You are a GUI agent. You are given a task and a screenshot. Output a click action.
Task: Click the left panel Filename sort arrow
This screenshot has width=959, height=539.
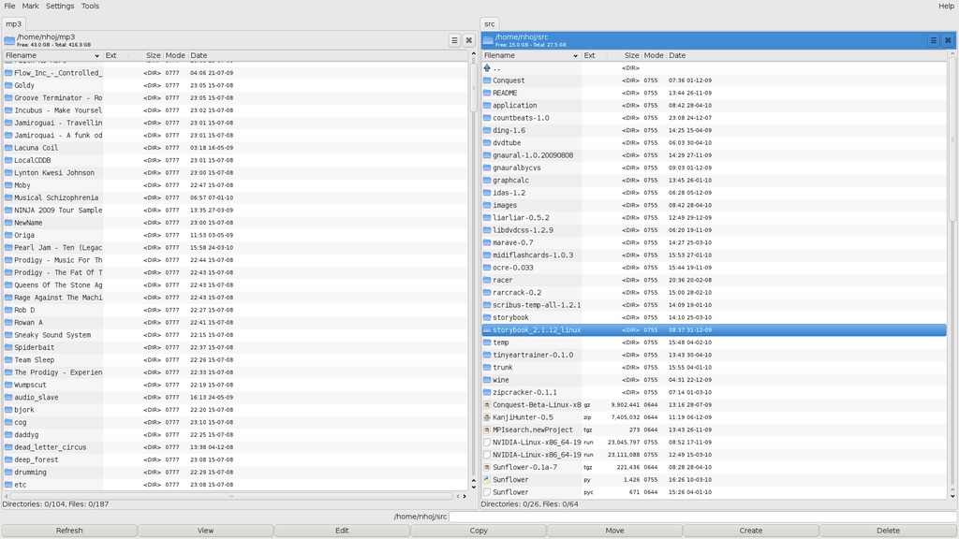(x=97, y=56)
